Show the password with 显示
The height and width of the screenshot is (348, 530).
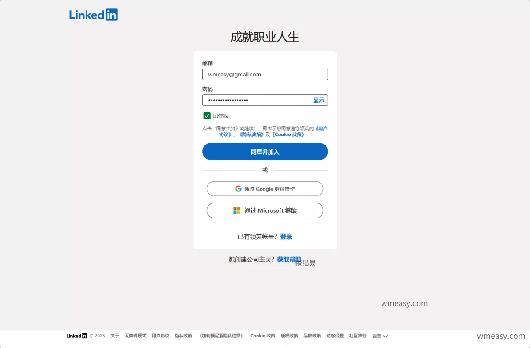319,100
